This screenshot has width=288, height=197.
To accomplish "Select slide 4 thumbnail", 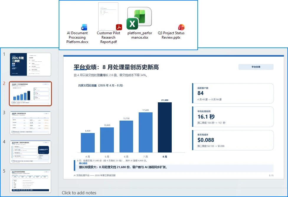I will pyautogui.click(x=30, y=152).
